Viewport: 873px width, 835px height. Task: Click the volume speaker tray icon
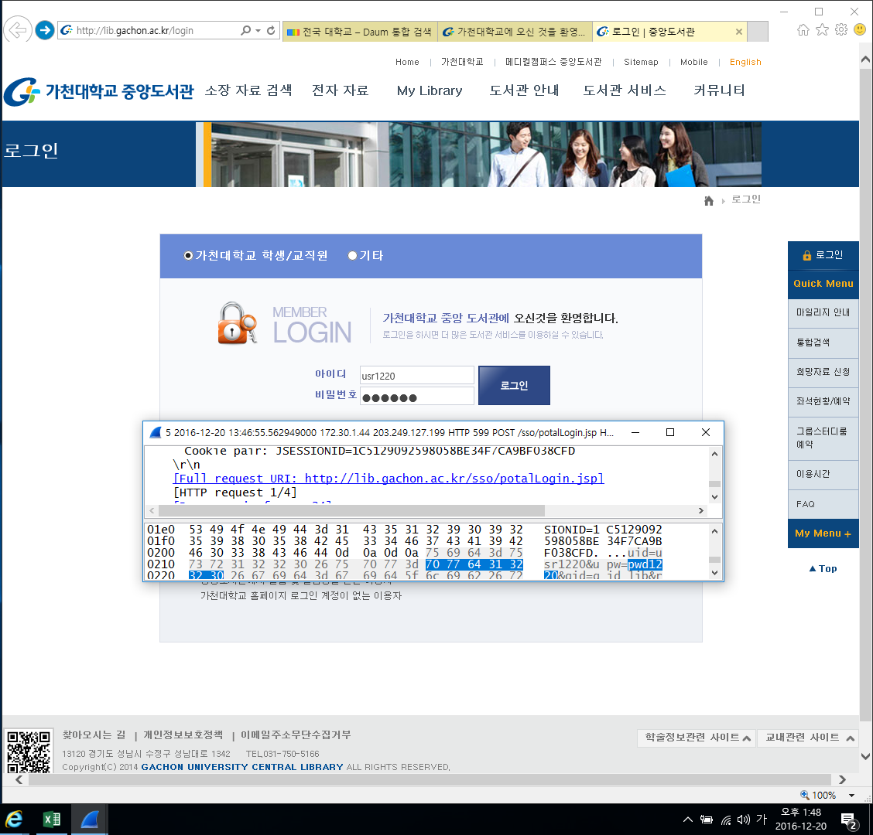743,820
